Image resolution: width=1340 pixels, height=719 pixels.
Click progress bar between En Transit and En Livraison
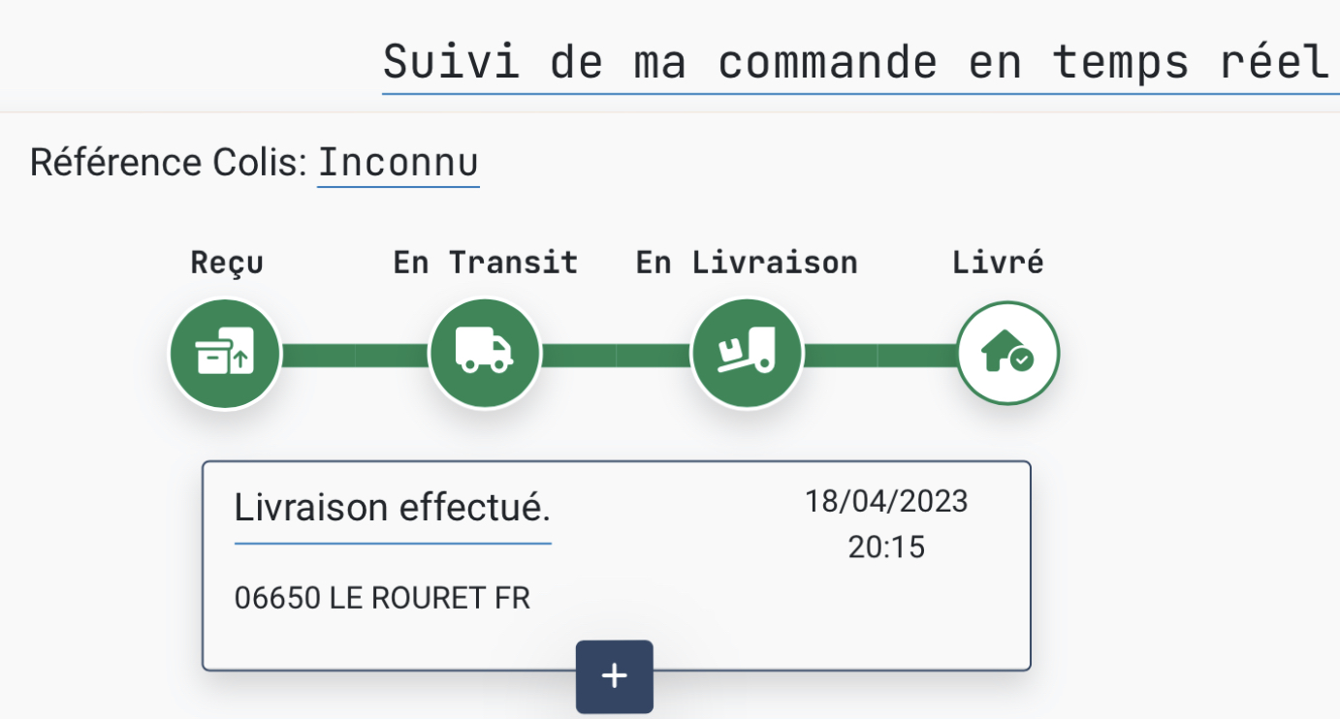pos(616,355)
